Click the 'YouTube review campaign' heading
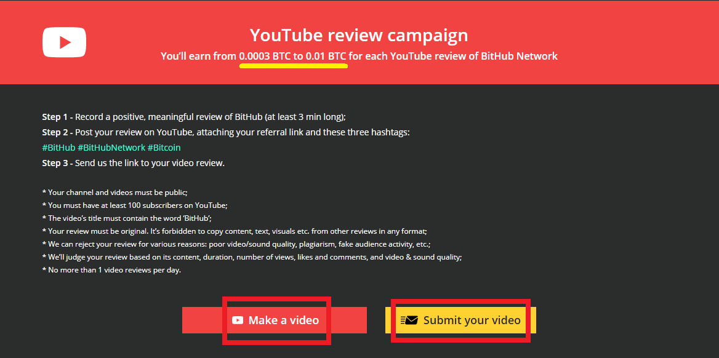Image resolution: width=719 pixels, height=358 pixels. [x=359, y=35]
